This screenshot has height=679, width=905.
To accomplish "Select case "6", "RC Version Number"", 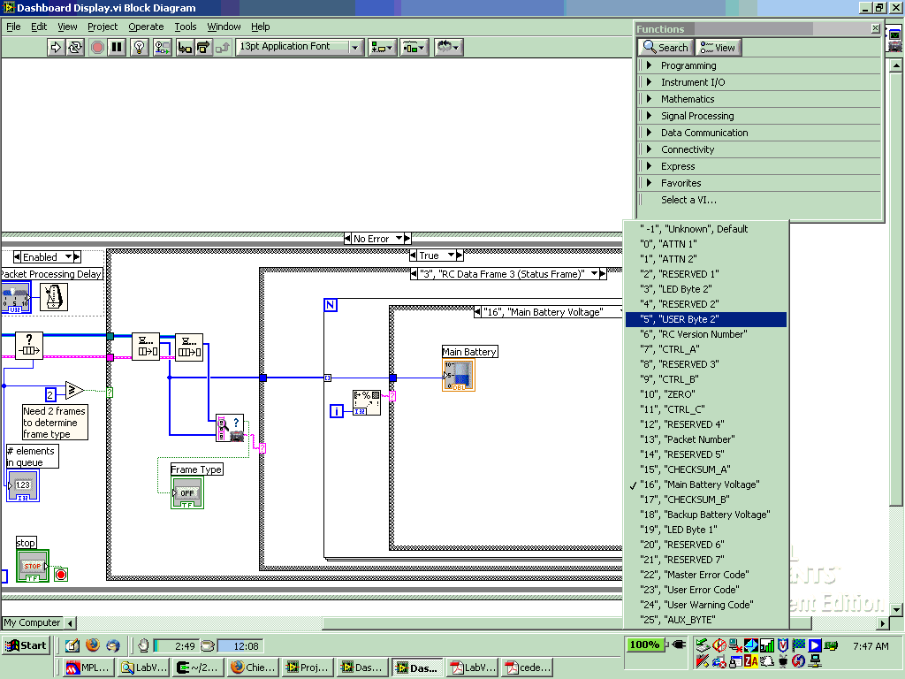I will [706, 334].
